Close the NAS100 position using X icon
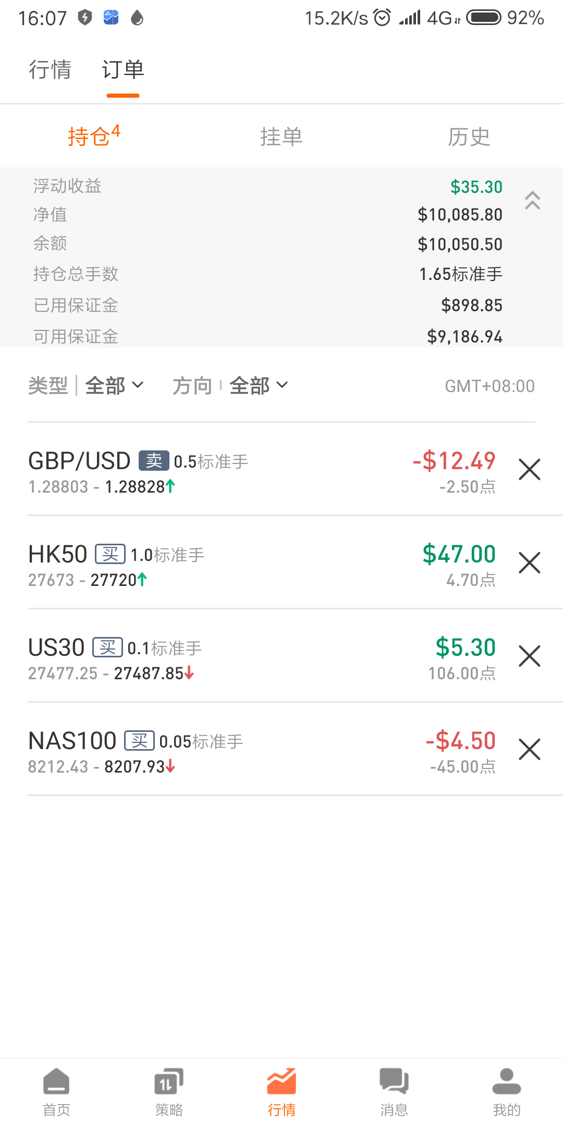The height and width of the screenshot is (1126, 563). tap(529, 749)
